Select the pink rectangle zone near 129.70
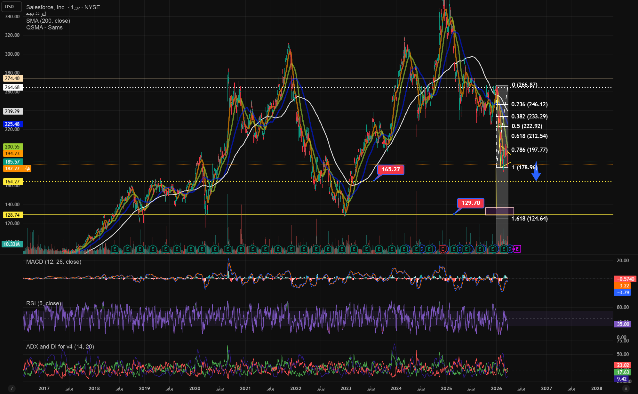The width and height of the screenshot is (638, 394). [499, 211]
